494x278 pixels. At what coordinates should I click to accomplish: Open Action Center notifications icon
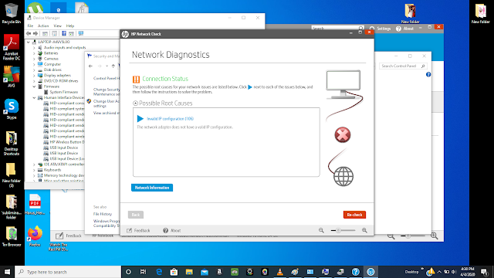tap(485, 272)
